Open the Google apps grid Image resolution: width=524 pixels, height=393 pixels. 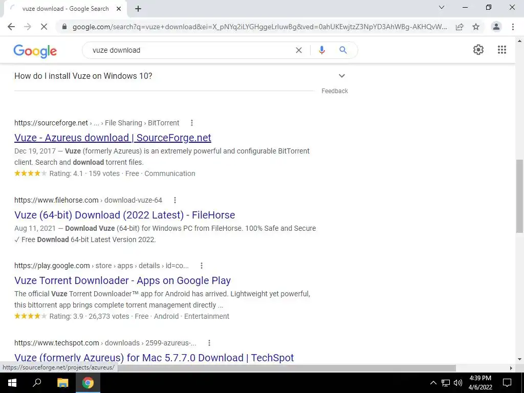click(502, 50)
